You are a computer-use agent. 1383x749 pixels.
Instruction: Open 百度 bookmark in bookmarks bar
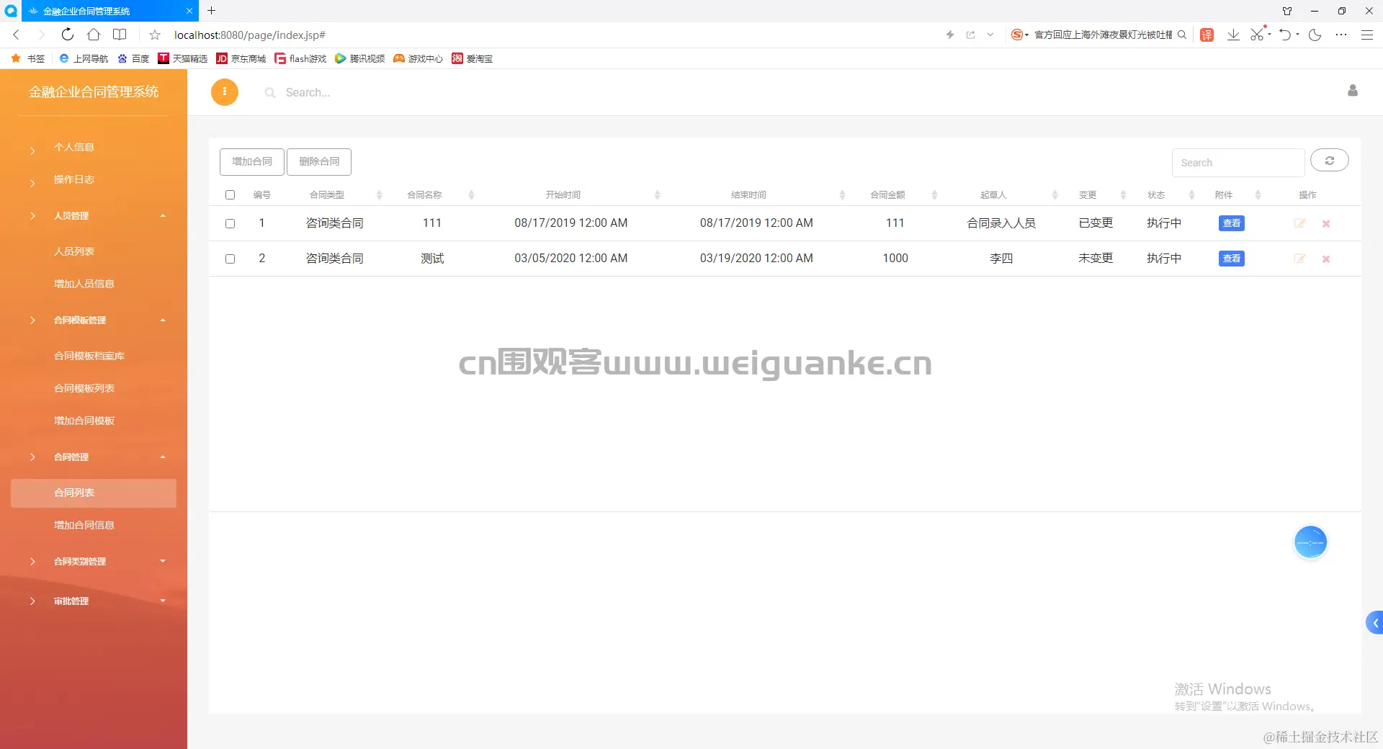[133, 58]
